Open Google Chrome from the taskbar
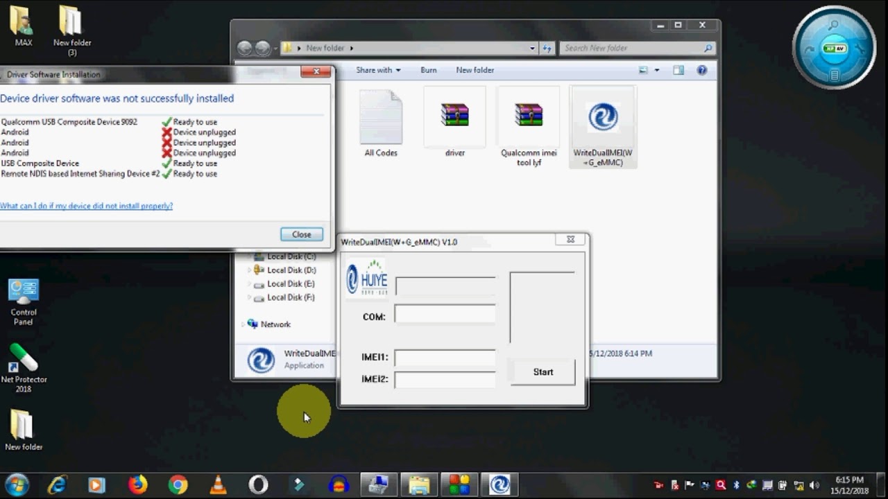Image resolution: width=888 pixels, height=499 pixels. click(178, 484)
